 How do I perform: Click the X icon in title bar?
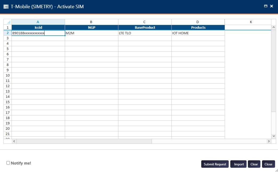271,6
